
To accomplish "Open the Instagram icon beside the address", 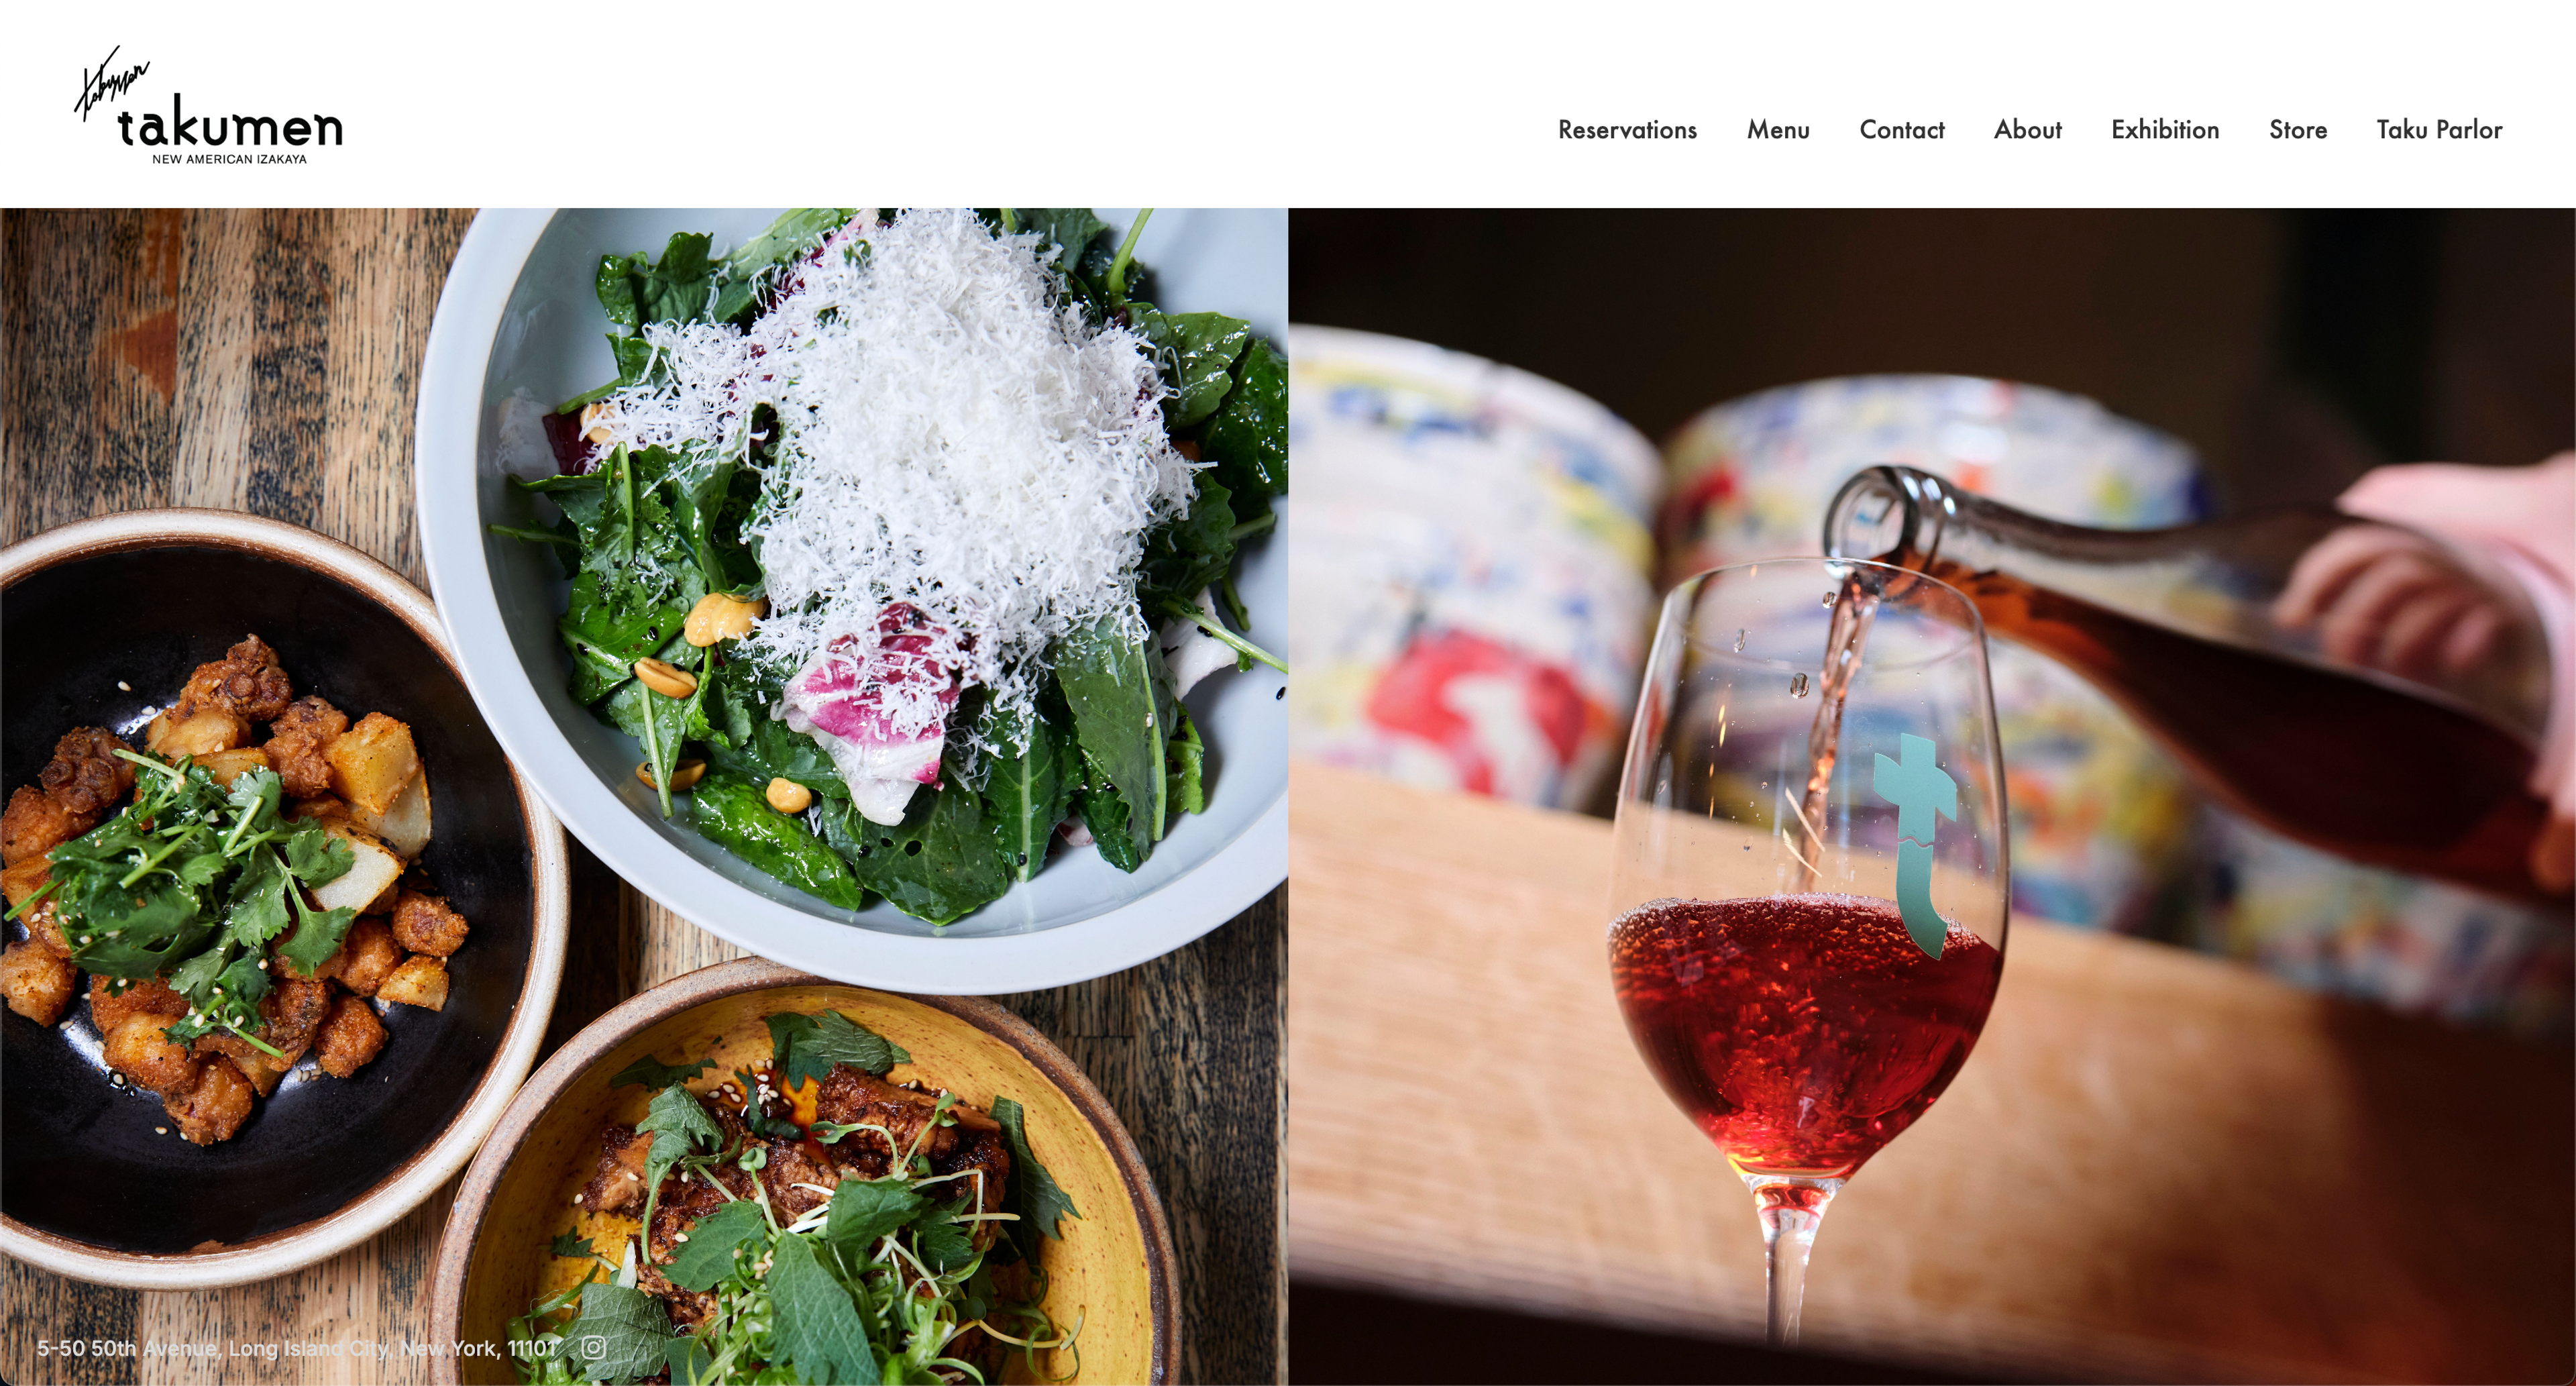I will pos(593,1347).
